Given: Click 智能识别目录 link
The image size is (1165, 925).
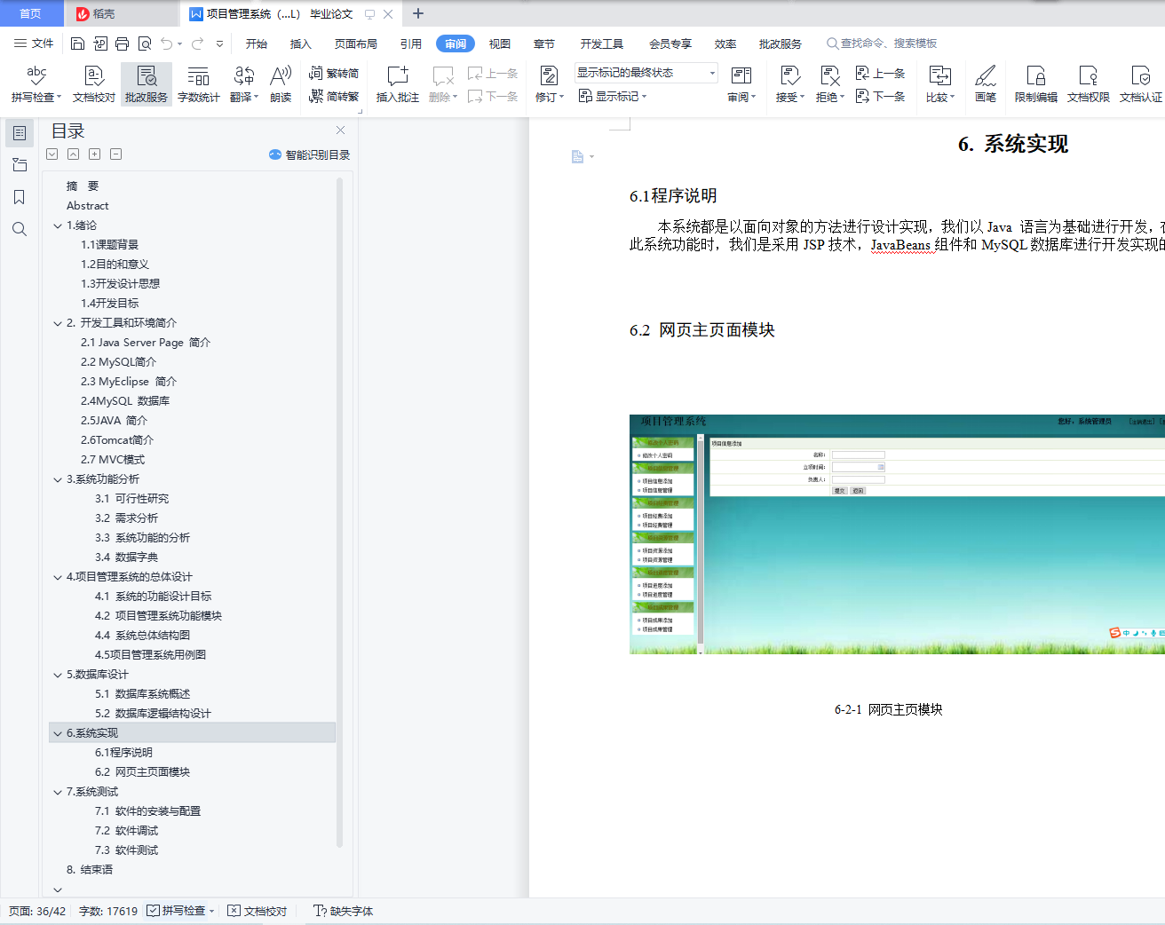Looking at the screenshot, I should coord(310,154).
